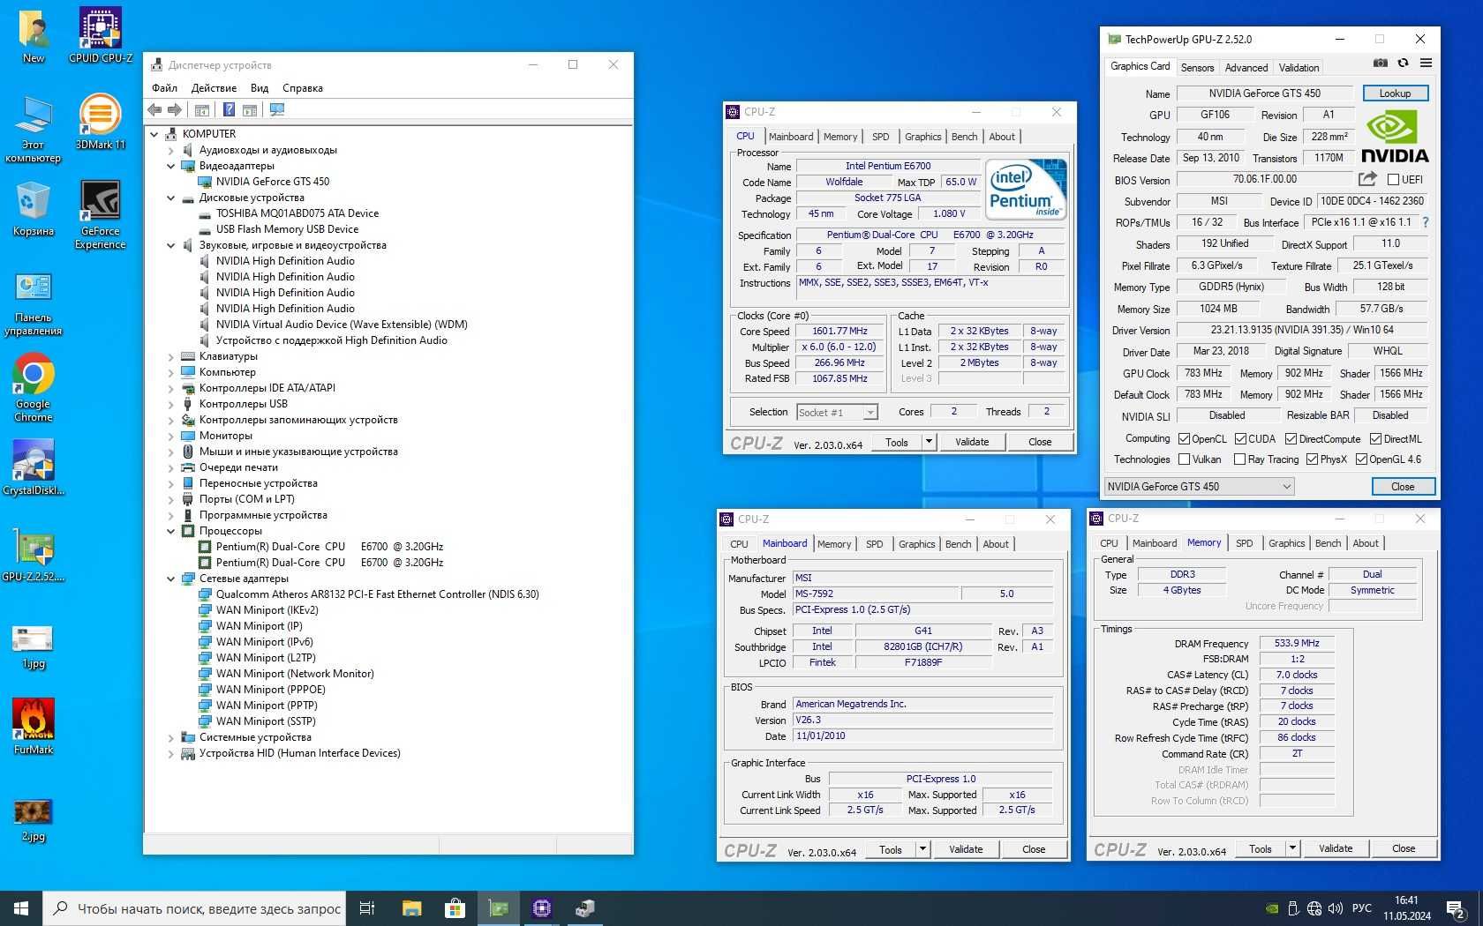Expand Аудиовходы и аудиовыходы node
Image resolution: width=1483 pixels, height=926 pixels.
[171, 150]
